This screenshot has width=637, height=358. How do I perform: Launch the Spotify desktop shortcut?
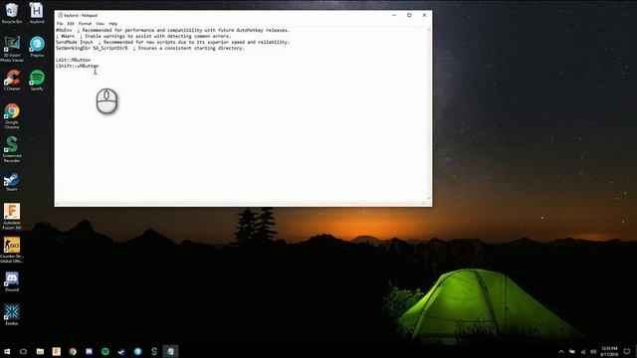(x=37, y=80)
